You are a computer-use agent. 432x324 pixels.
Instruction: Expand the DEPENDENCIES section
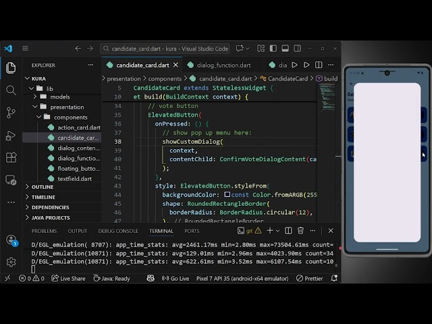[x=62, y=207]
